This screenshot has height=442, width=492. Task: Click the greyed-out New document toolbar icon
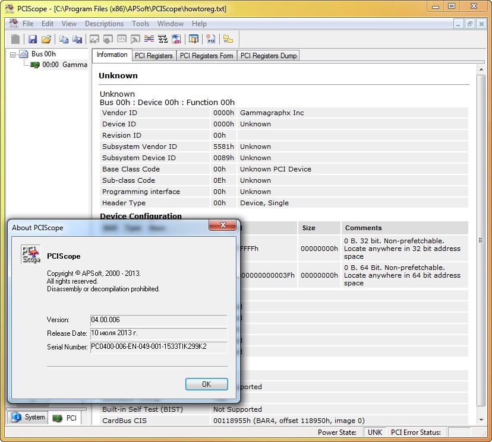15,39
